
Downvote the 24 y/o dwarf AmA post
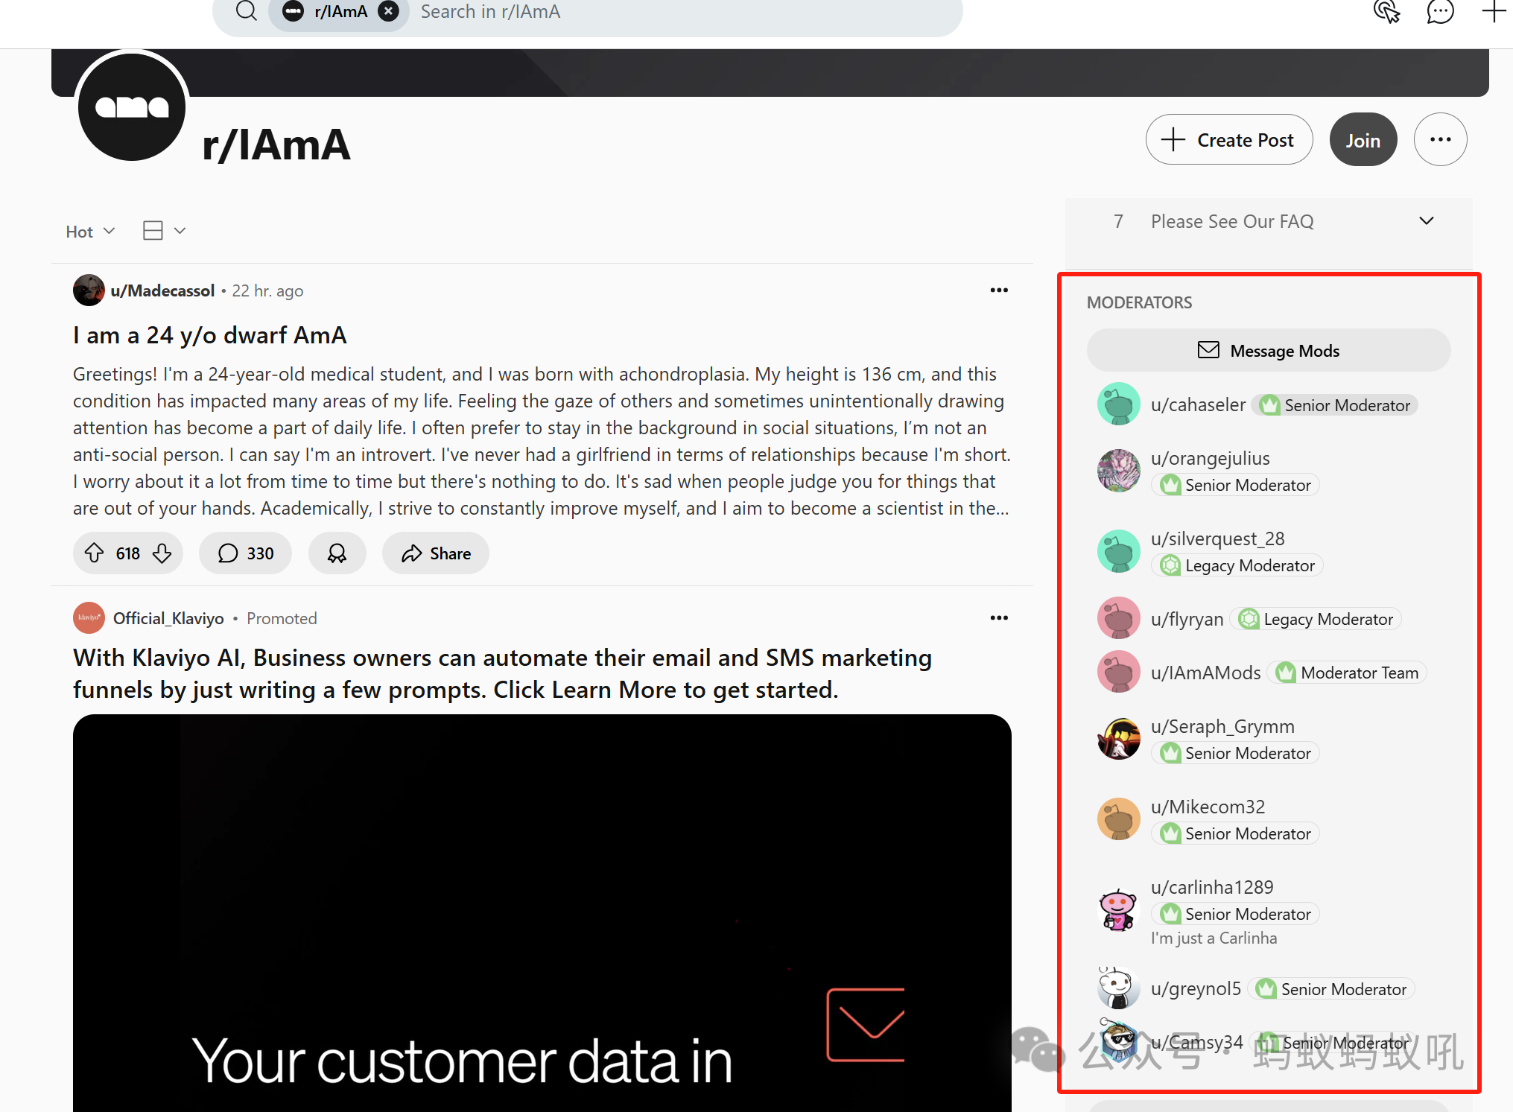point(162,553)
